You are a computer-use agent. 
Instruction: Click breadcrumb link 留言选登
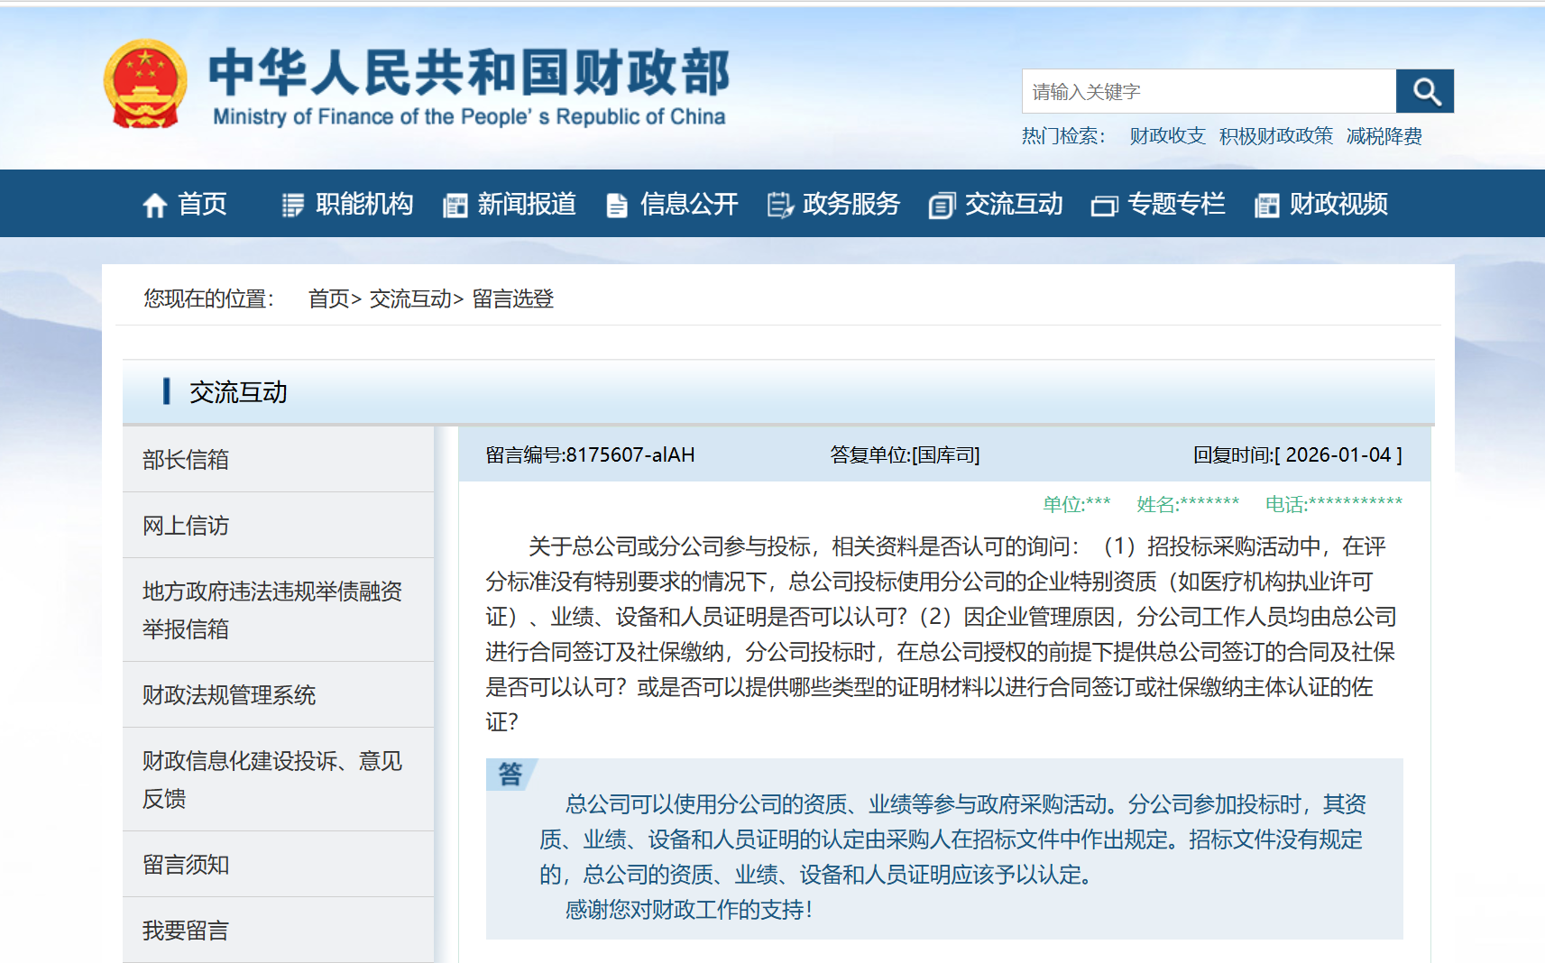point(512,298)
